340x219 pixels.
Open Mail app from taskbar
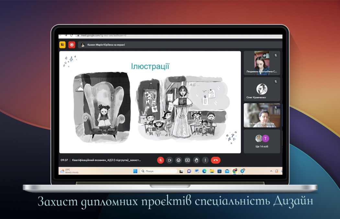227,171
